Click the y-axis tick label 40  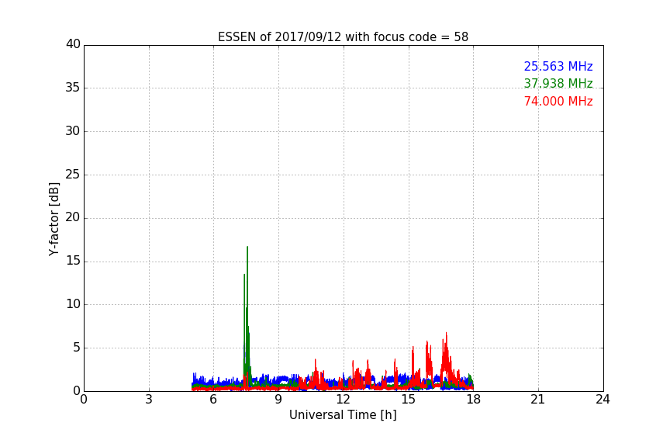tap(73, 44)
